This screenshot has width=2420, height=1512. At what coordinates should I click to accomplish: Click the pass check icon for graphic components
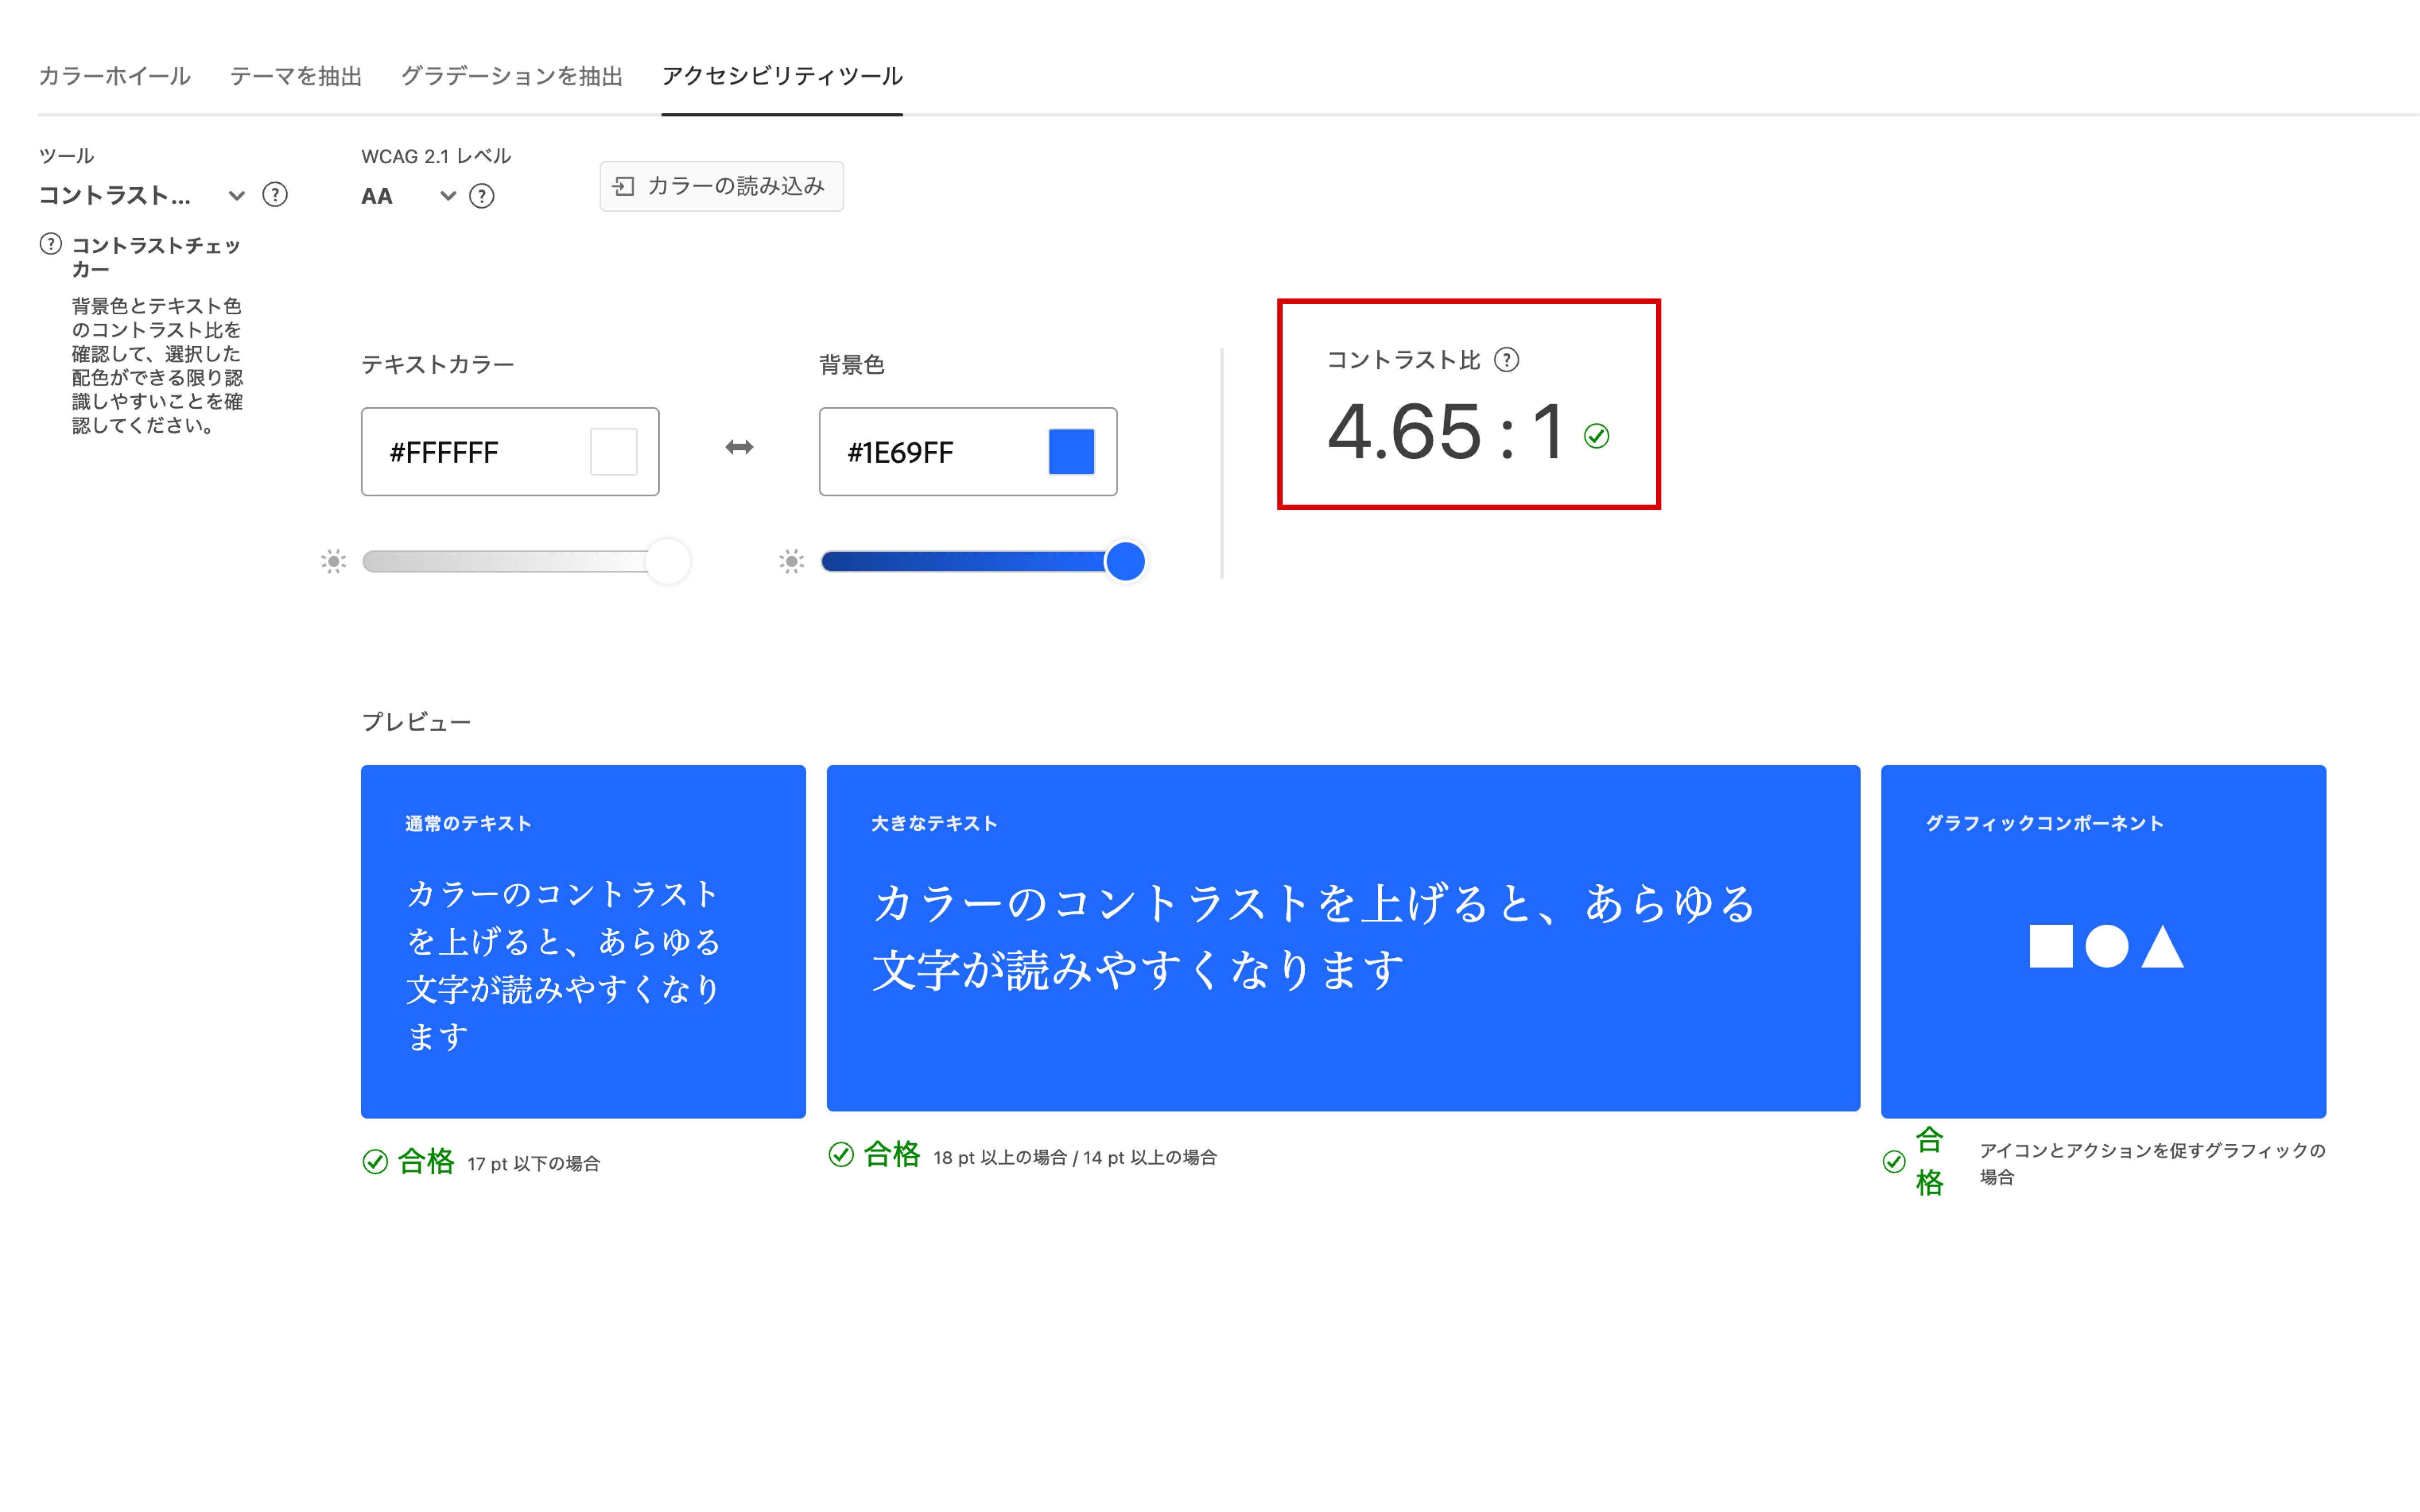coord(1894,1162)
